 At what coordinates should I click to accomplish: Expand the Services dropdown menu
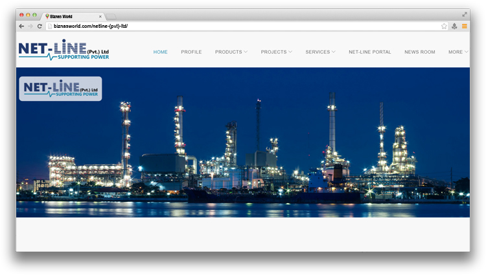tap(320, 52)
